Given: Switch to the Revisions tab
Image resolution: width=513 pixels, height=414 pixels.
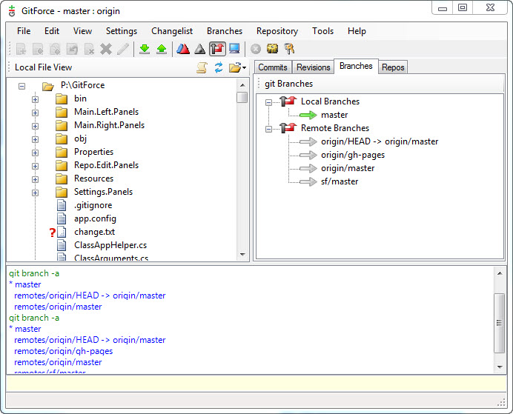Looking at the screenshot, I should tap(314, 67).
